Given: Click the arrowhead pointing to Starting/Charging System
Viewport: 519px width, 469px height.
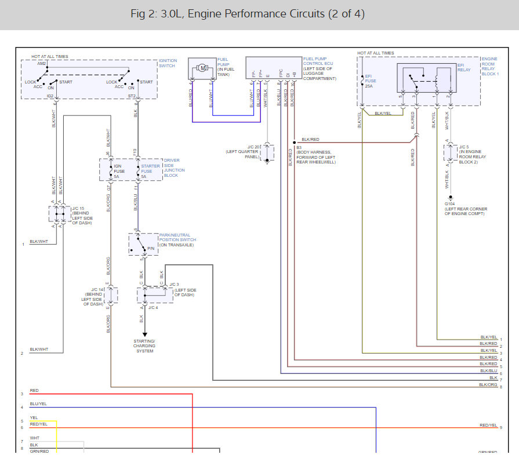Looking at the screenshot, I should pos(144,335).
